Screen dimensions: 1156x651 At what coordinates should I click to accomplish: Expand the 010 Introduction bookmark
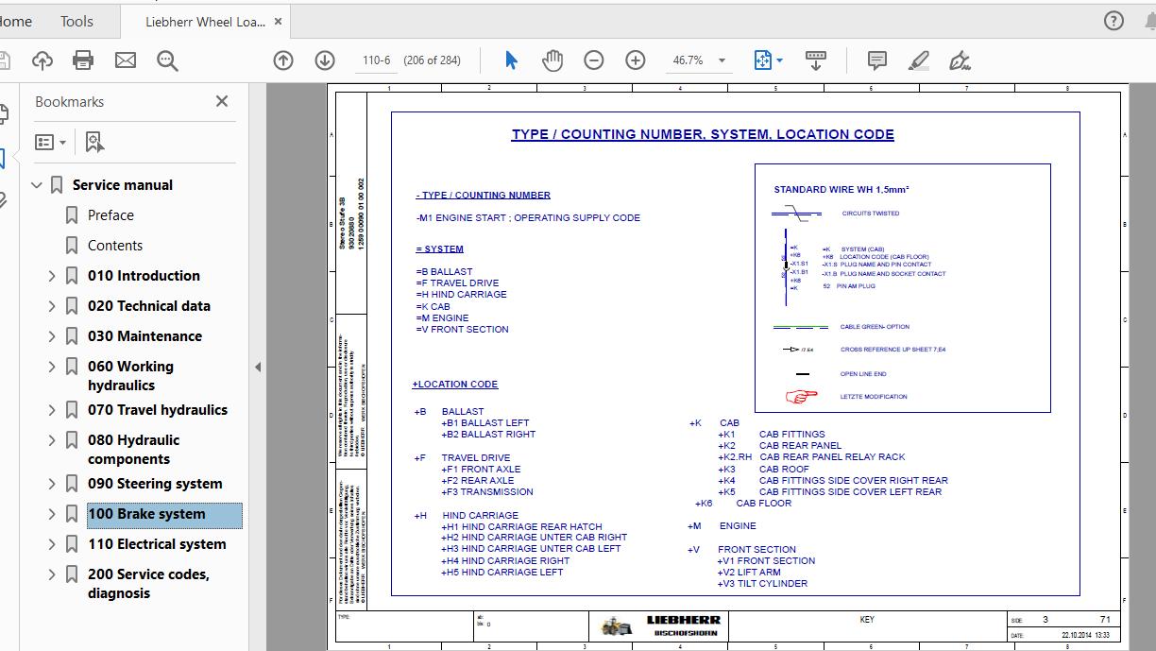[x=51, y=275]
